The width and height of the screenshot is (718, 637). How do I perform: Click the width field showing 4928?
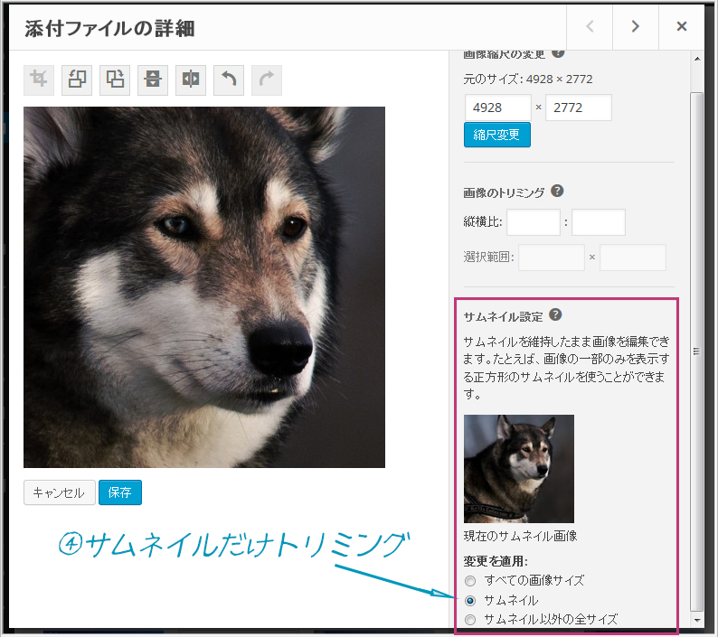point(497,108)
